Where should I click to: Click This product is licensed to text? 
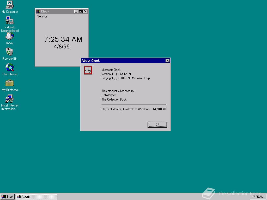coord(118,91)
